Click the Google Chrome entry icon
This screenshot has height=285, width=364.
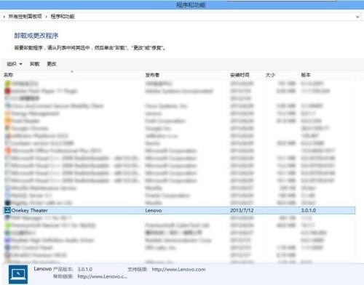coord(7,128)
